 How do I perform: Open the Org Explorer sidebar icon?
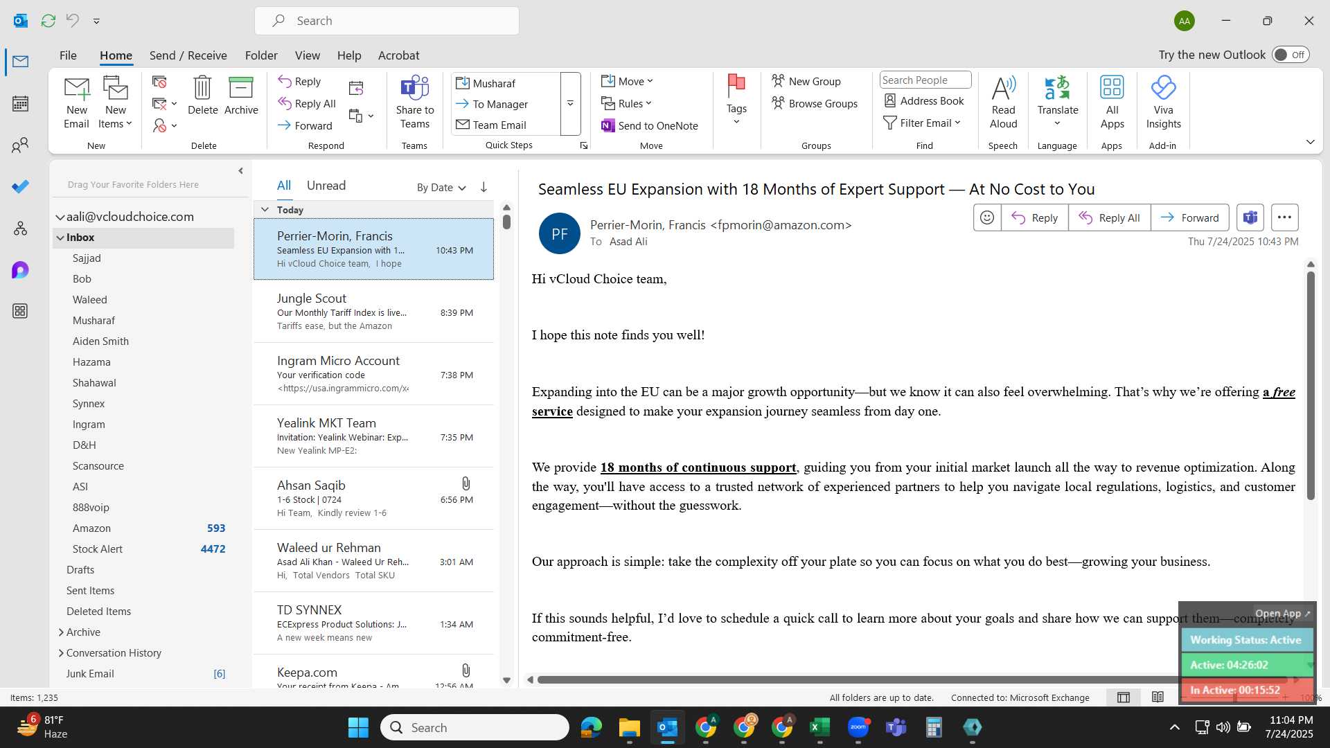[x=21, y=229]
